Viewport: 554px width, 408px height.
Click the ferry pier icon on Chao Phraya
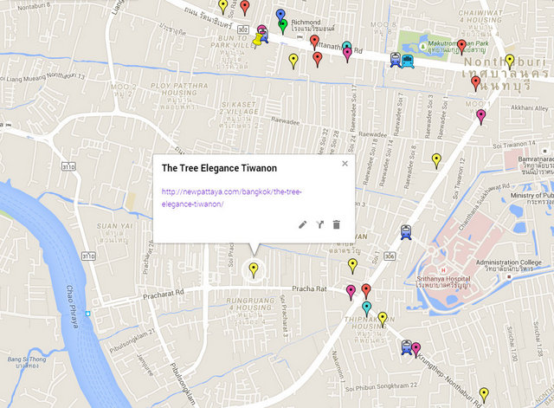[x=87, y=314]
